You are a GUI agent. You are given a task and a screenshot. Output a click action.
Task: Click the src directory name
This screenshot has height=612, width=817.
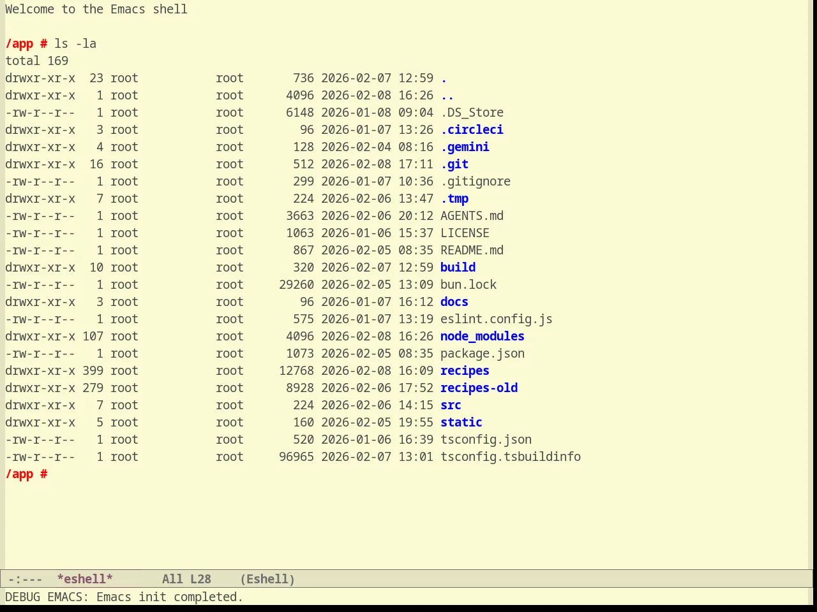451,405
